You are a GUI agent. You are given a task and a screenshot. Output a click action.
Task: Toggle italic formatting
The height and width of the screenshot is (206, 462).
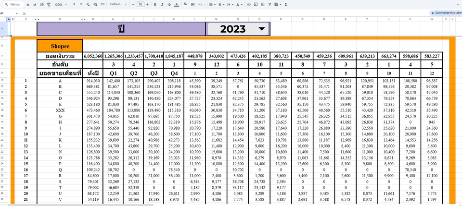pyautogui.click(x=161, y=4)
